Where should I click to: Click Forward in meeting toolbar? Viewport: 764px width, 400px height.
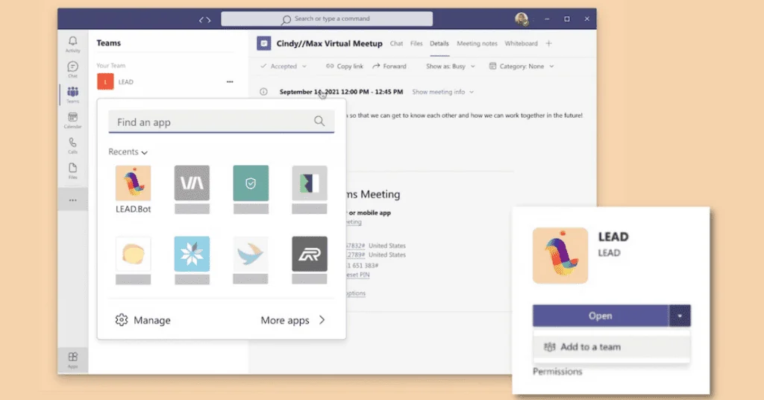coord(389,66)
